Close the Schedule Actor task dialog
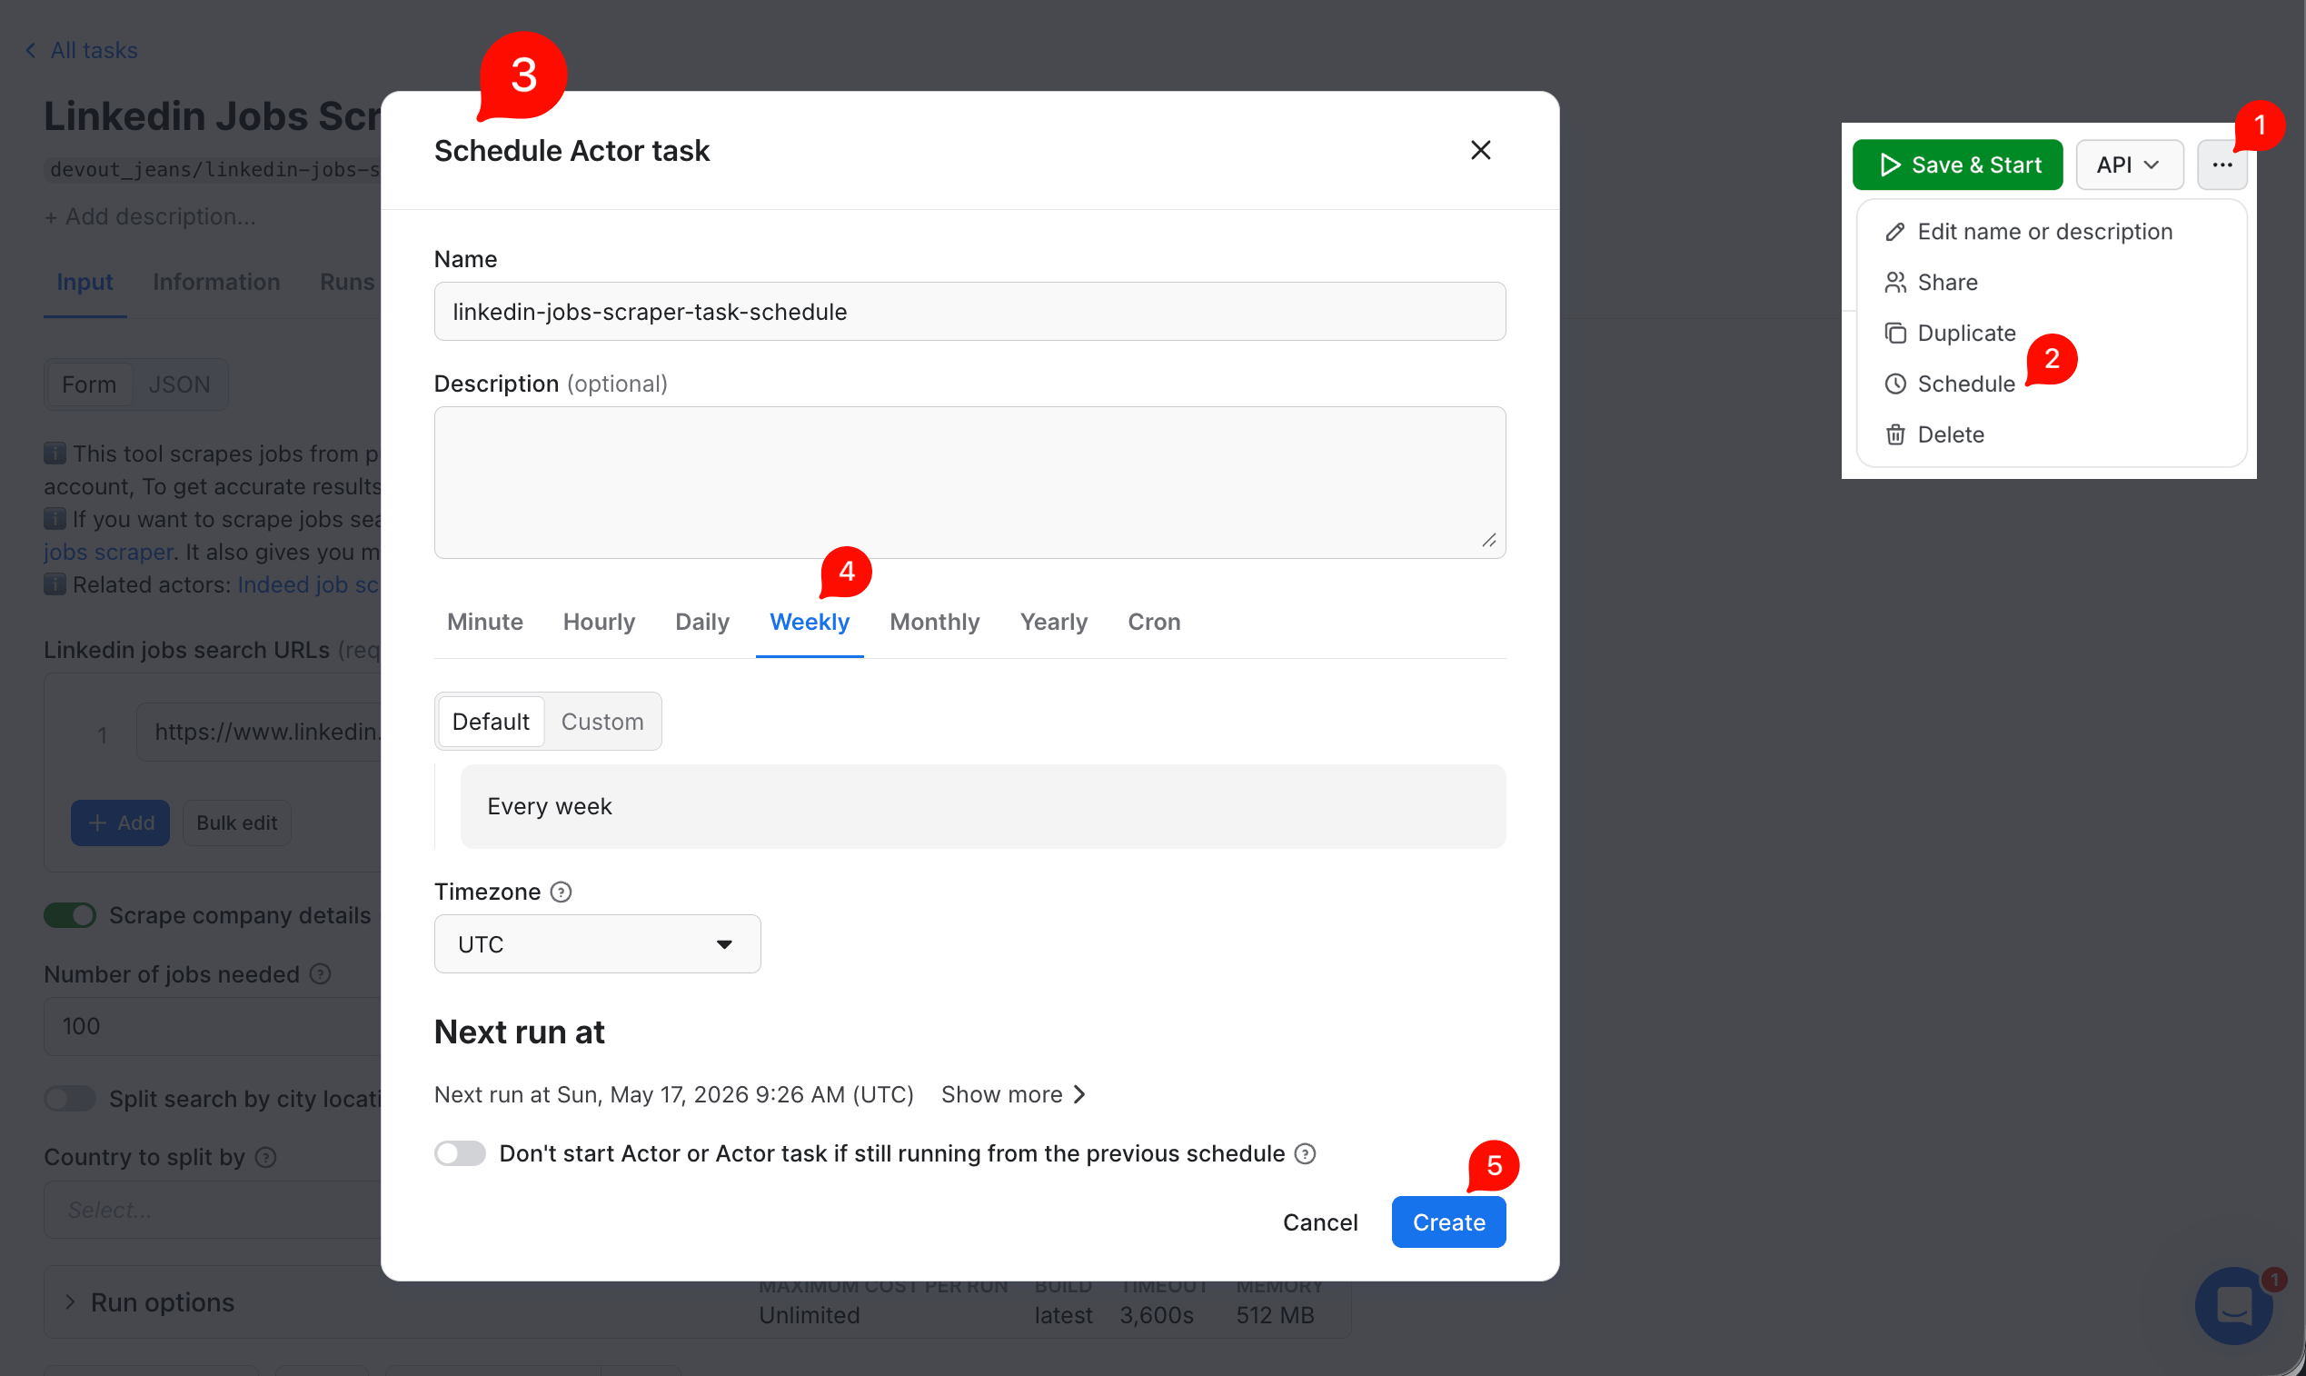This screenshot has height=1376, width=2306. pyautogui.click(x=1480, y=150)
